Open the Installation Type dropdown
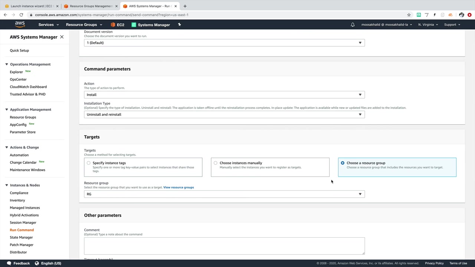 coord(225,115)
